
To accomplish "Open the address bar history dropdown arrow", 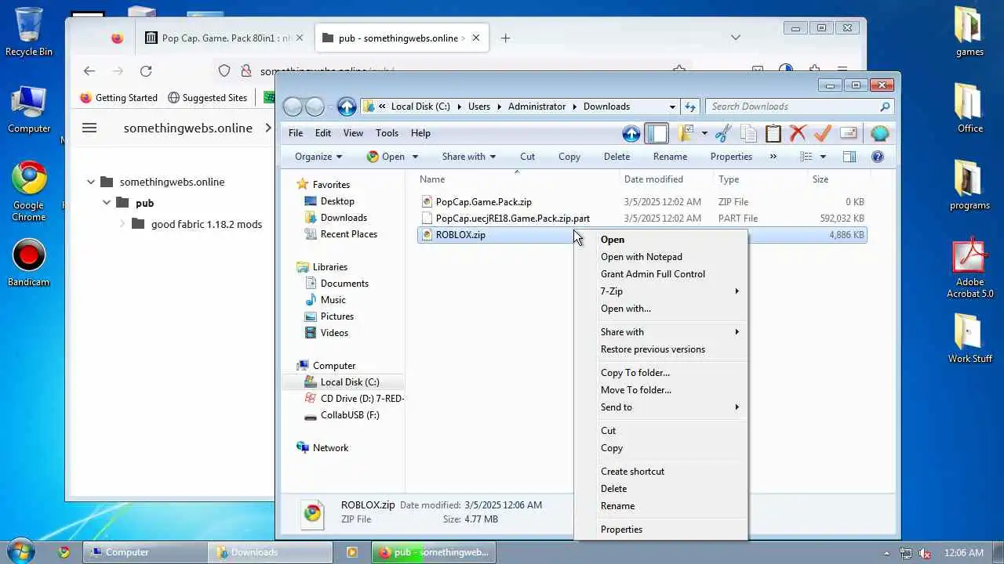I will 672,107.
